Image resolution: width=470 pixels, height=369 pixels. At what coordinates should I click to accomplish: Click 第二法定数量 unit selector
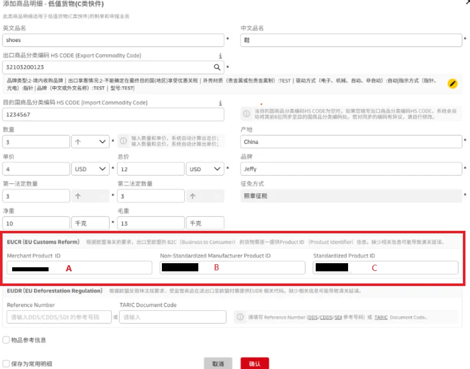tap(205, 196)
